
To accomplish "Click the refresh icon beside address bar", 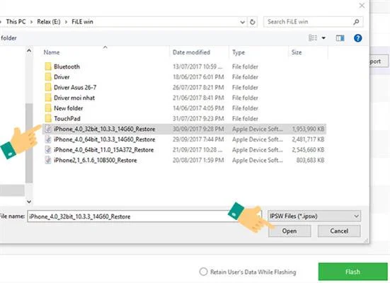I will [x=252, y=22].
